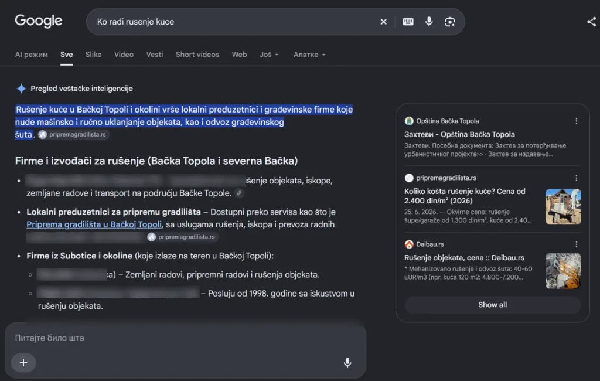Screen dimensions: 600x381
Task: Click the link icon after Bačke Topole sentence
Action: (x=239, y=193)
